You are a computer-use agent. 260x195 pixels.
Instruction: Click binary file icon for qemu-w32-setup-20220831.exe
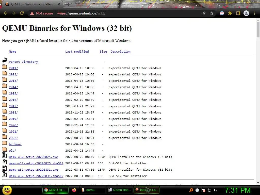(x=4, y=168)
